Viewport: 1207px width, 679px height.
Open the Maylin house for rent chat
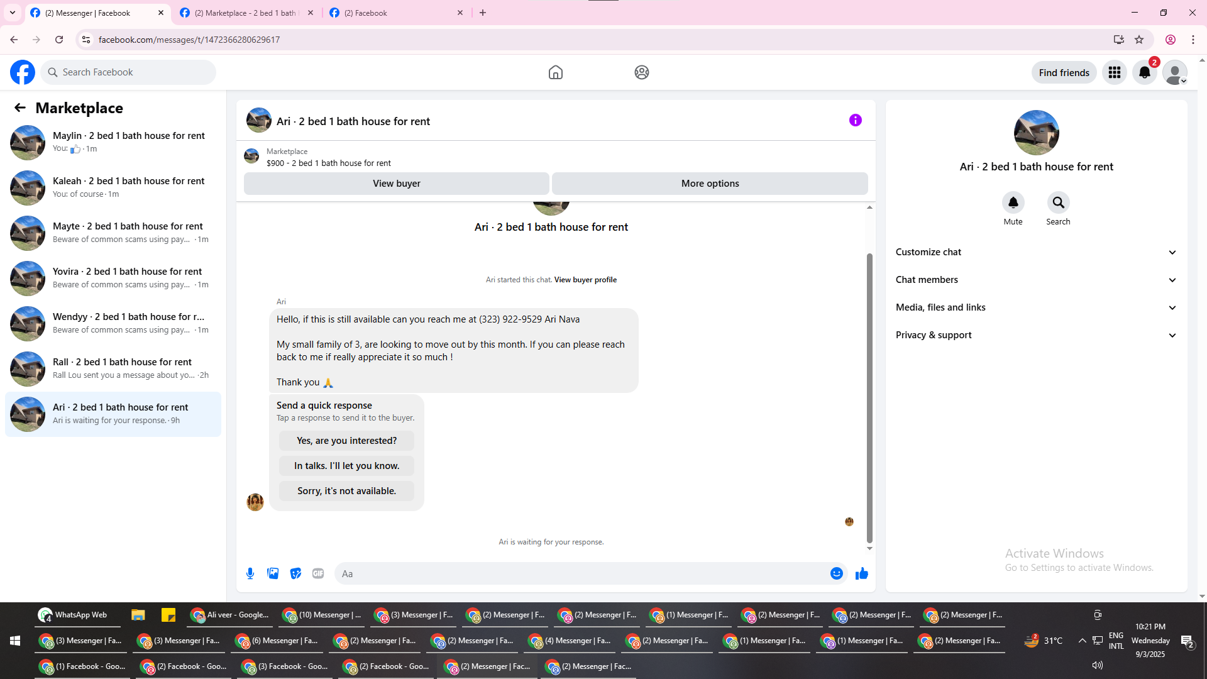click(113, 143)
